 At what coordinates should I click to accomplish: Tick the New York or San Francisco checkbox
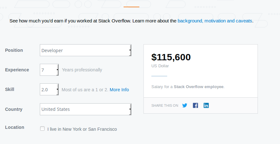click(x=42, y=129)
